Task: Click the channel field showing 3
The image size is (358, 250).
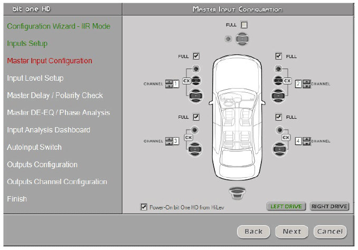Action: [176, 141]
